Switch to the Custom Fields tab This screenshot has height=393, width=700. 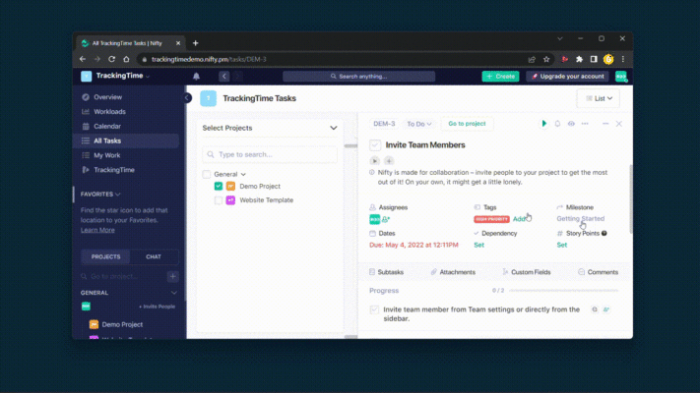527,272
